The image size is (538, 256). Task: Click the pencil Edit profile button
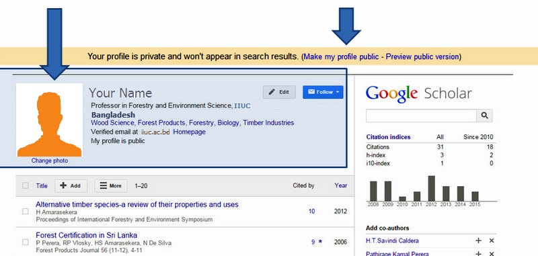279,92
